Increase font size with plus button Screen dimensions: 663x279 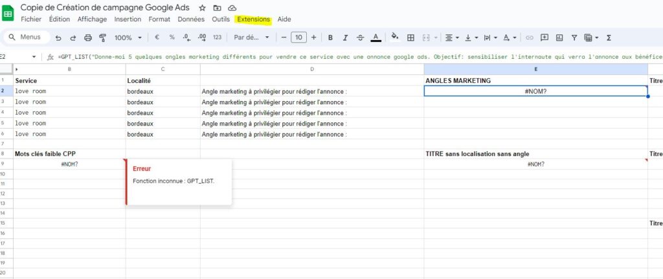[x=314, y=38]
